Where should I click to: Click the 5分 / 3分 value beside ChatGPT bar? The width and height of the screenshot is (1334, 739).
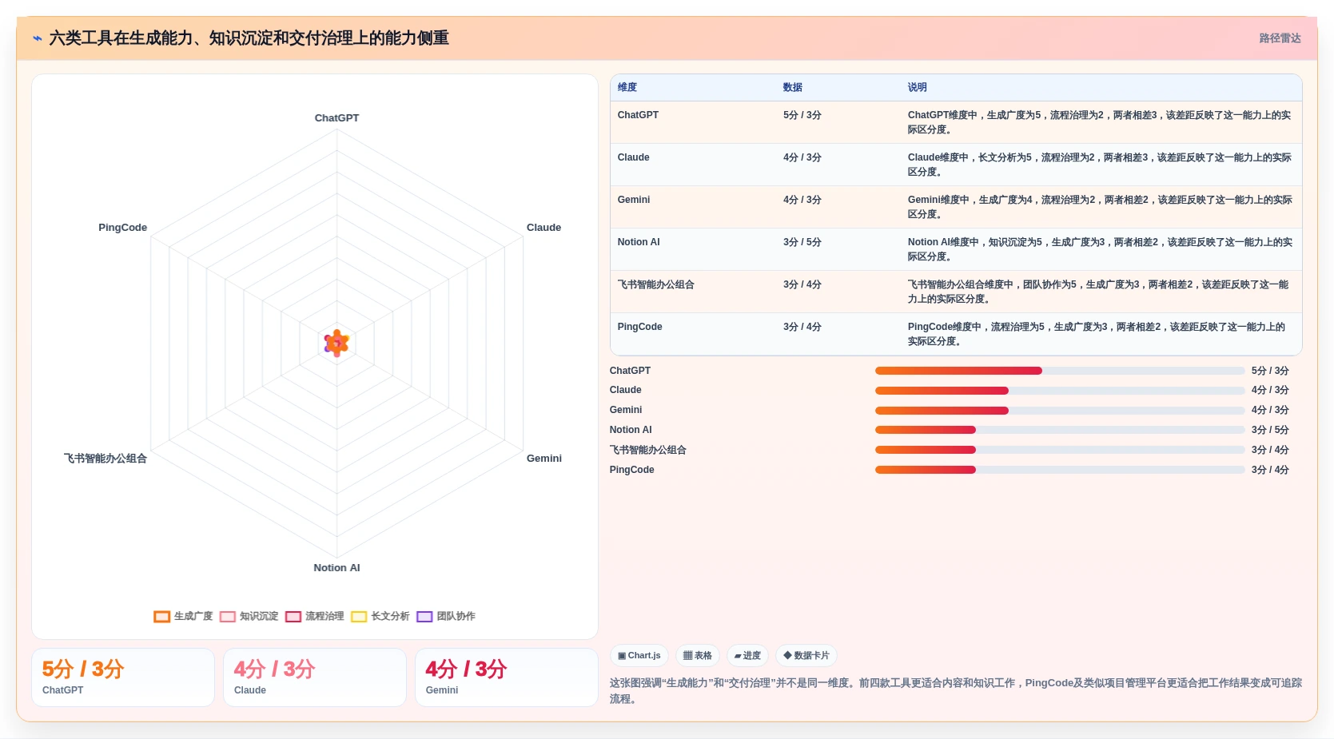click(x=1270, y=371)
